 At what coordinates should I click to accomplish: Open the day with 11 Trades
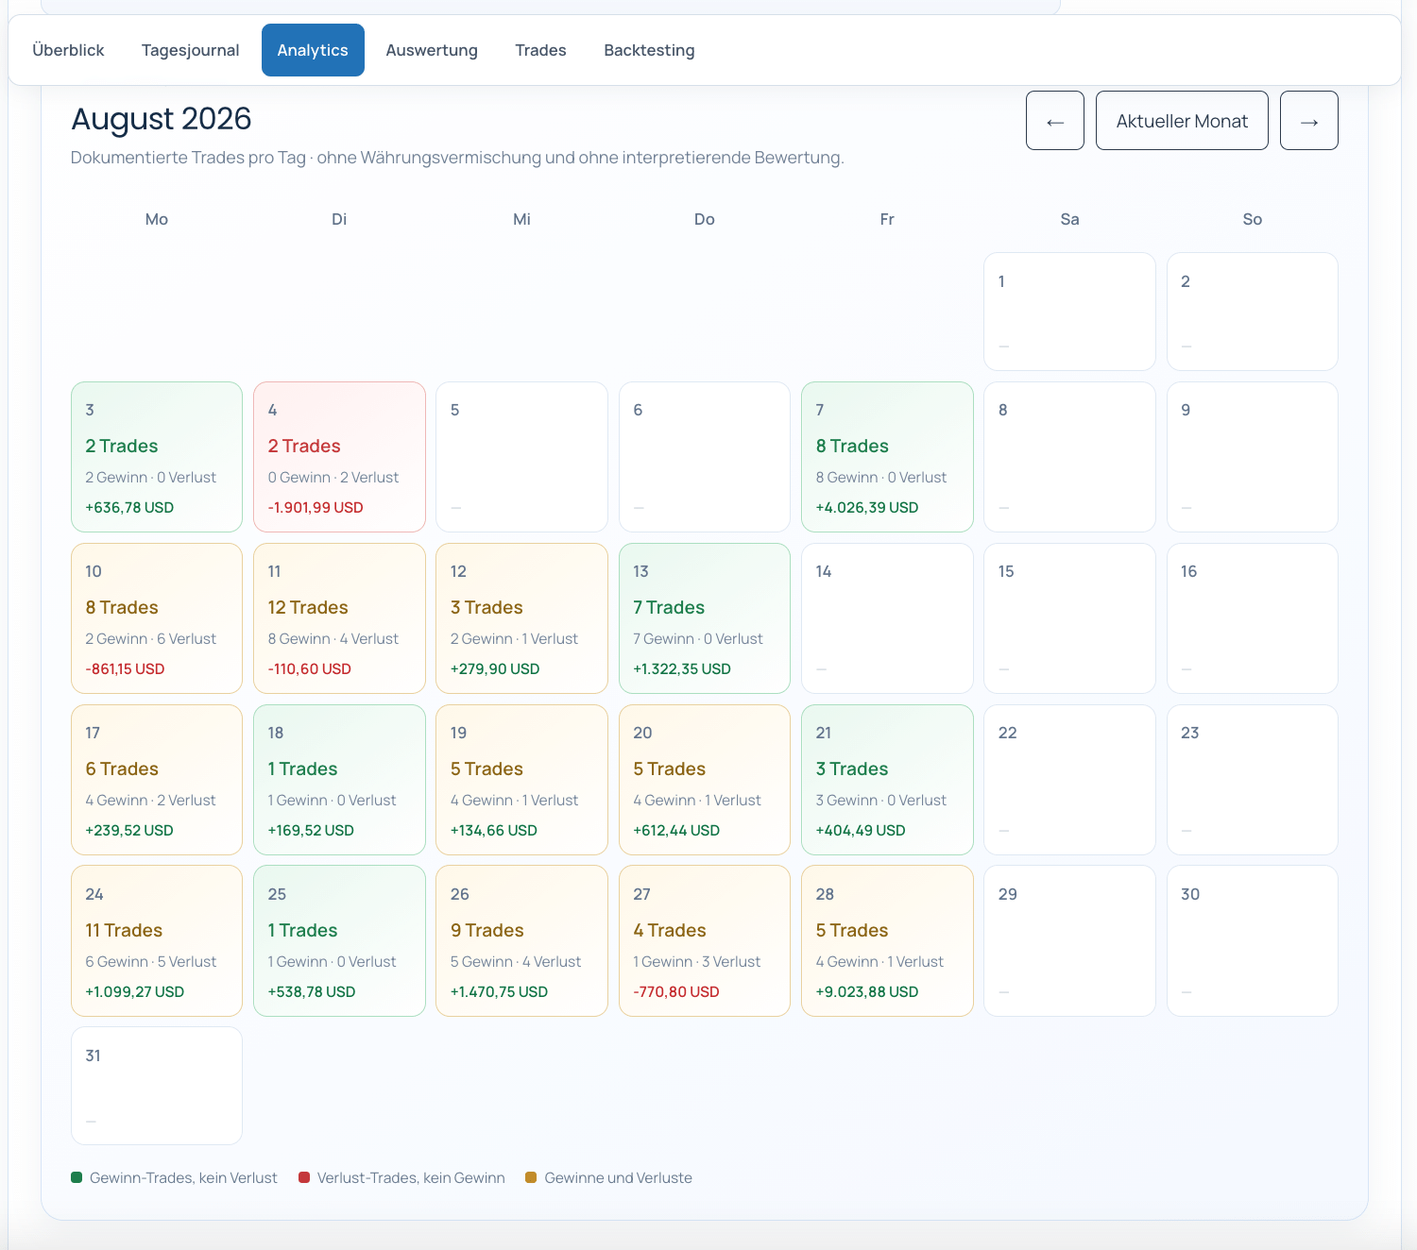[x=157, y=941]
